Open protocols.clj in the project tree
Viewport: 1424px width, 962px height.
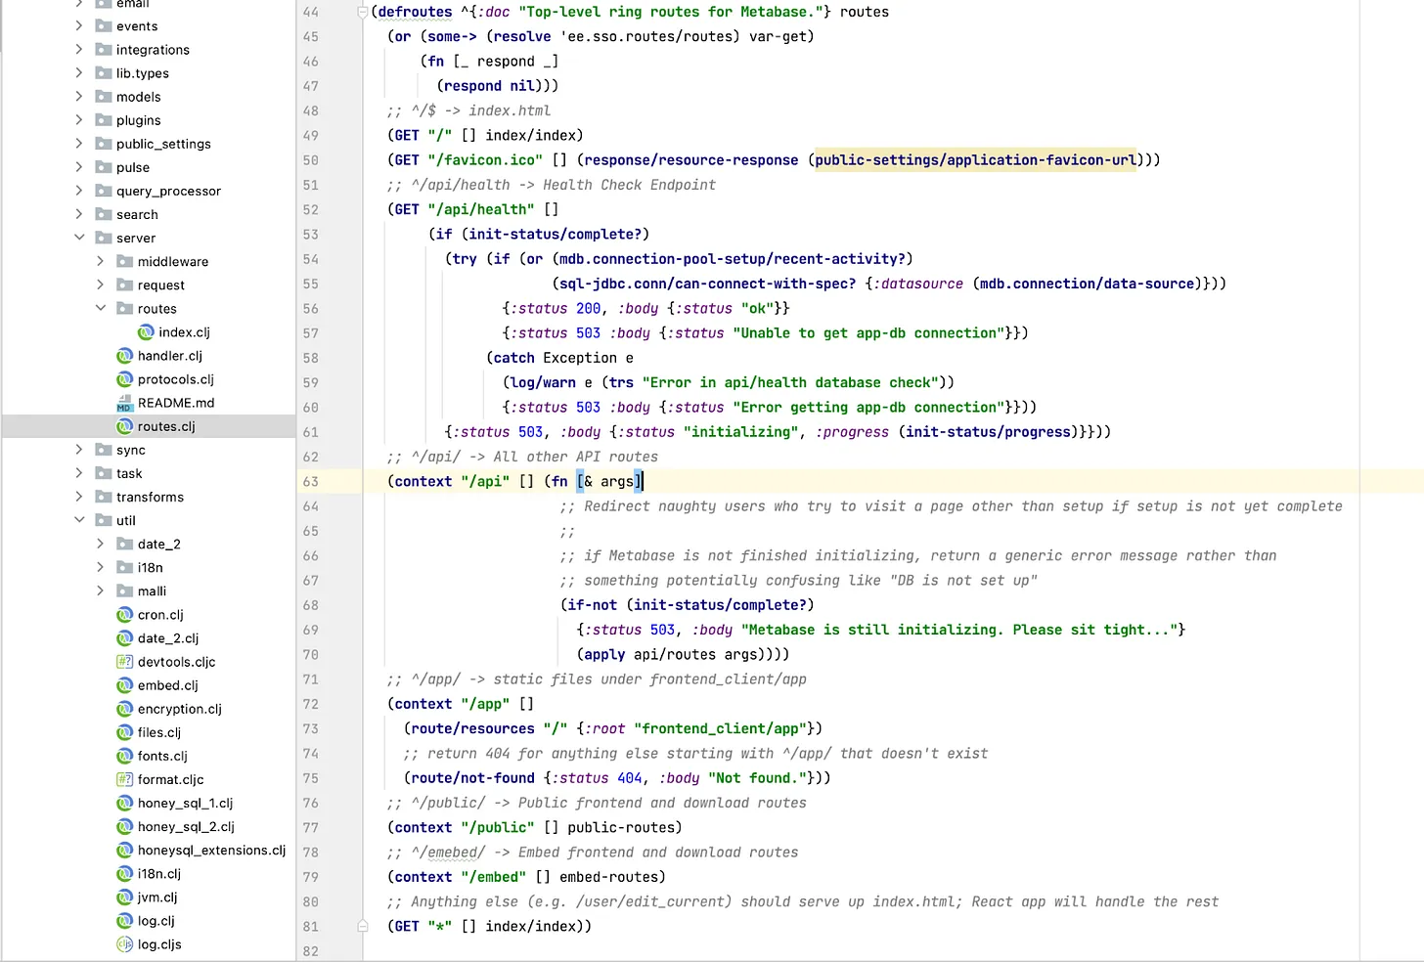[175, 379]
